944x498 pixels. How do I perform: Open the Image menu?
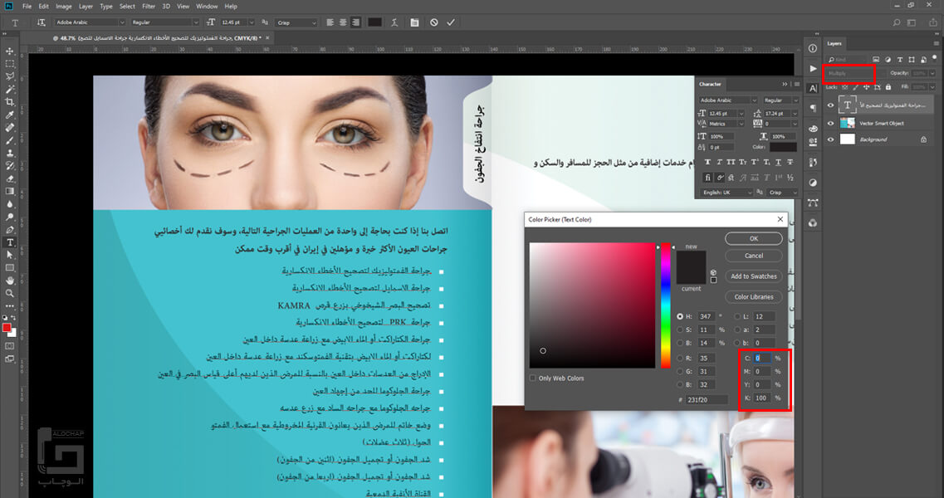coord(64,6)
